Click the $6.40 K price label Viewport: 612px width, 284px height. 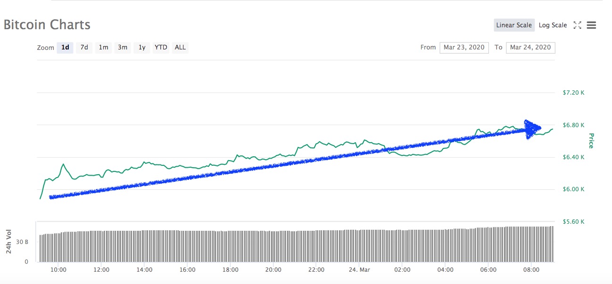573,157
